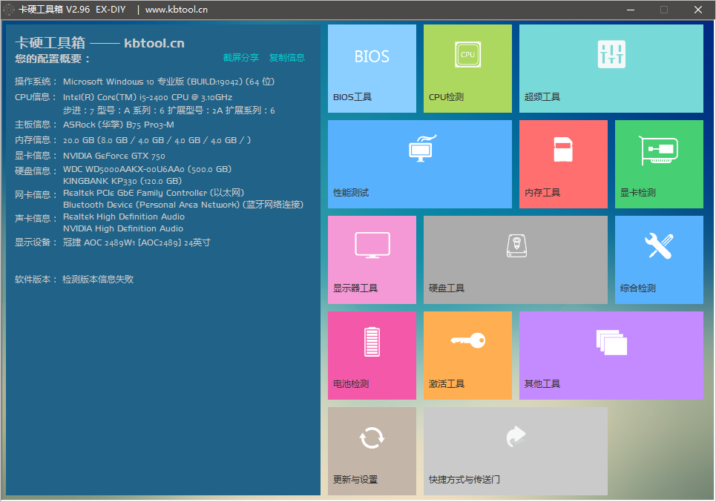Viewport: 716px width, 502px height.
Task: Open the 其他工具 tile
Action: pos(611,355)
